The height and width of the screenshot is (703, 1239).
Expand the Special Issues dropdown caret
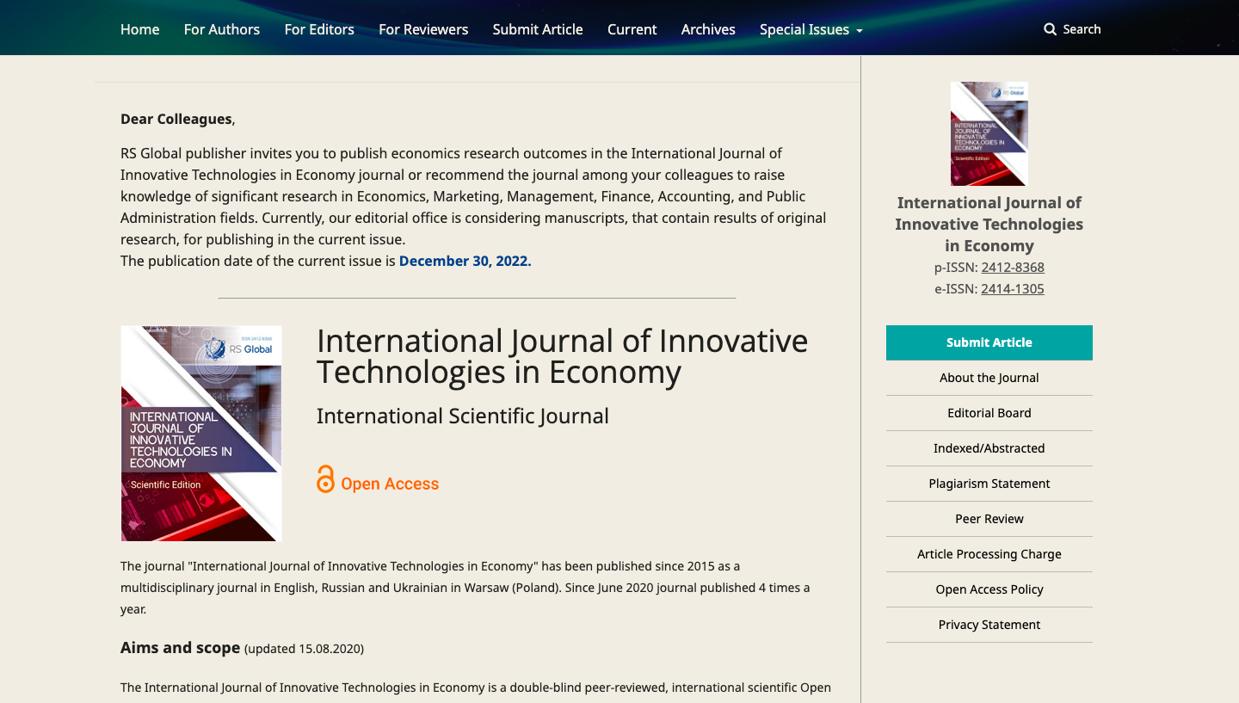pyautogui.click(x=859, y=30)
